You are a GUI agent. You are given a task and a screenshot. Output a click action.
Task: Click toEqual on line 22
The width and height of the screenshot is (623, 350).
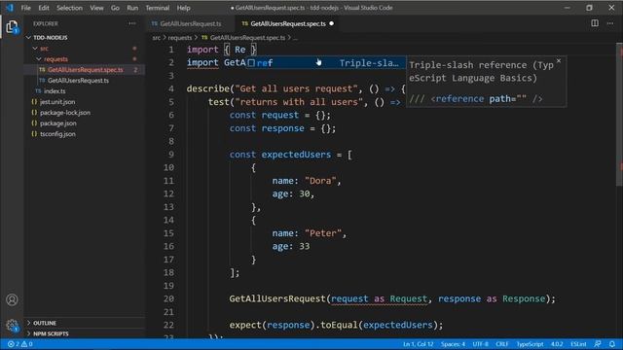click(x=339, y=325)
